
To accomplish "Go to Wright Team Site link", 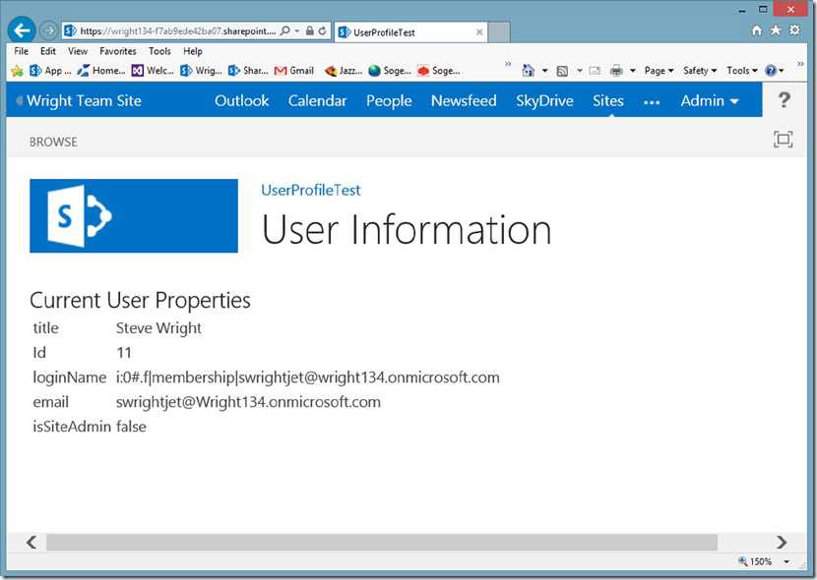I will pyautogui.click(x=84, y=100).
